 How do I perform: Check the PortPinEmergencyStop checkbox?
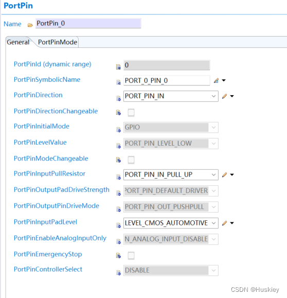coord(131,256)
